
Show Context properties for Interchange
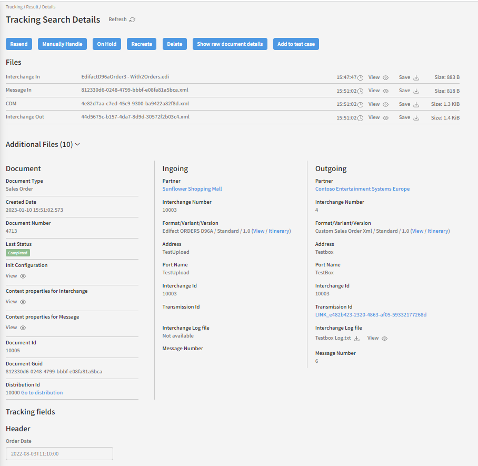pos(23,302)
